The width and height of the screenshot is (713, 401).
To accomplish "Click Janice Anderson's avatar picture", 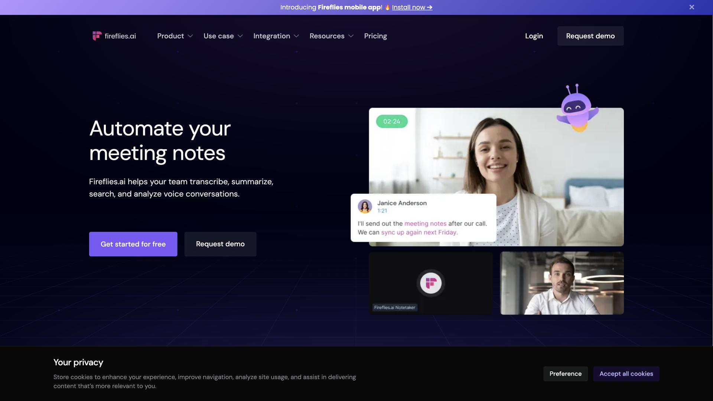I will coord(365,206).
